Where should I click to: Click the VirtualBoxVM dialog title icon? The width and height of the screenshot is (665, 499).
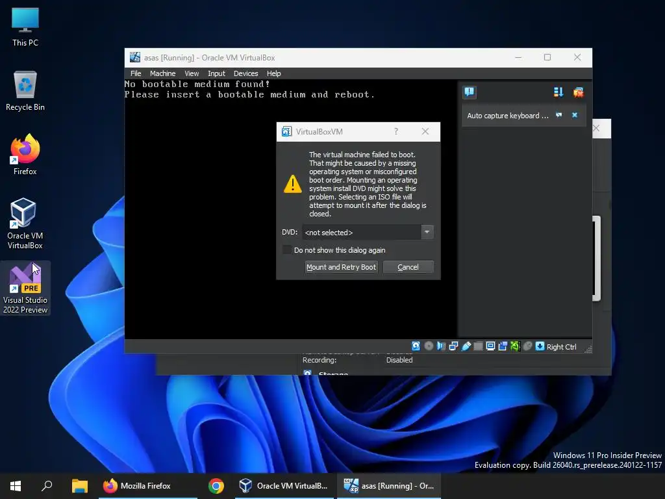click(x=286, y=131)
